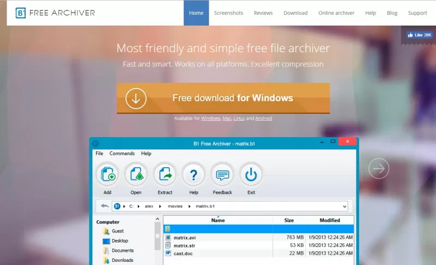Screen dimensions: 436x265
Task: Select cast.doc file row
Action: point(258,254)
